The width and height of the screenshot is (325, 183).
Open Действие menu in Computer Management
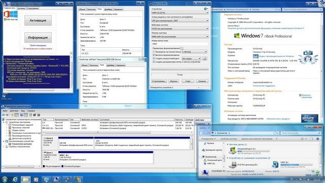tap(14, 111)
